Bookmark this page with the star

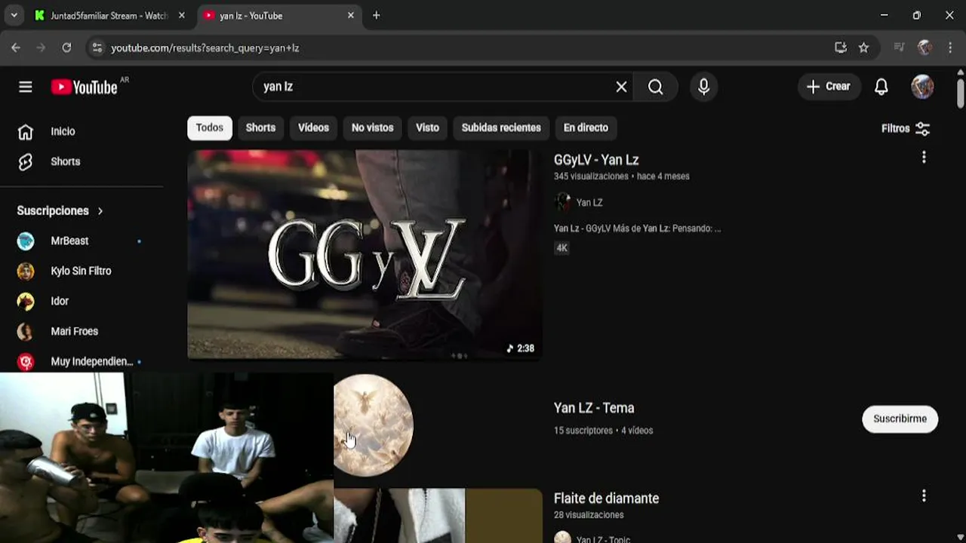(863, 48)
